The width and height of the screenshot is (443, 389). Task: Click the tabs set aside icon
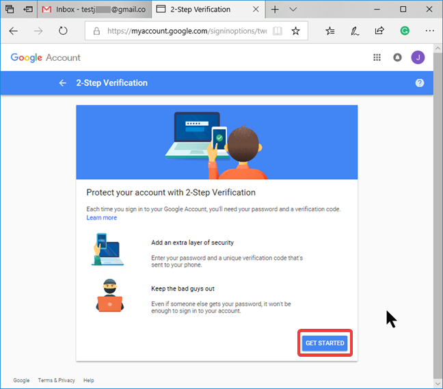[10, 9]
